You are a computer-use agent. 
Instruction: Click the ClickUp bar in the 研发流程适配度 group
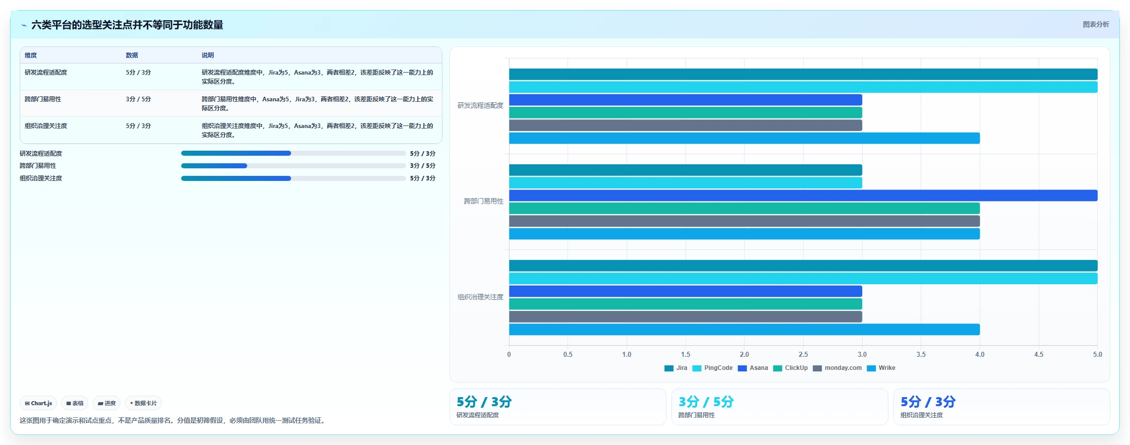tap(686, 112)
